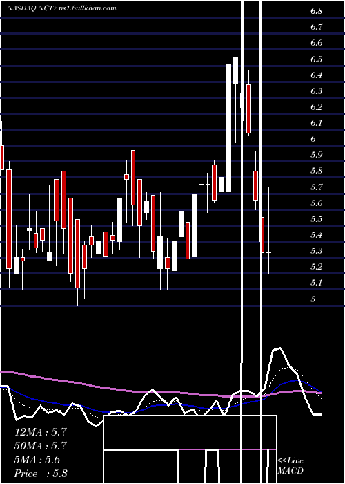Select the 6.3 price axis label
The image size is (345, 484).
316,91
